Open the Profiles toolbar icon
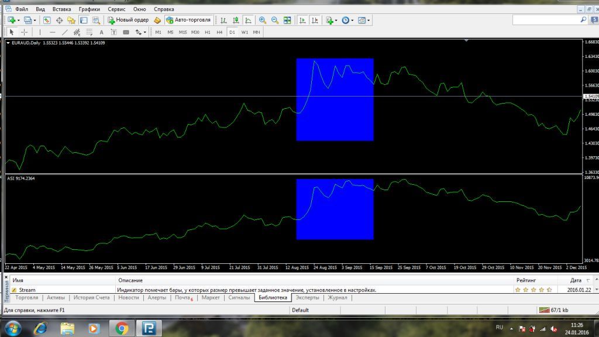This screenshot has width=599, height=337. coord(27,20)
